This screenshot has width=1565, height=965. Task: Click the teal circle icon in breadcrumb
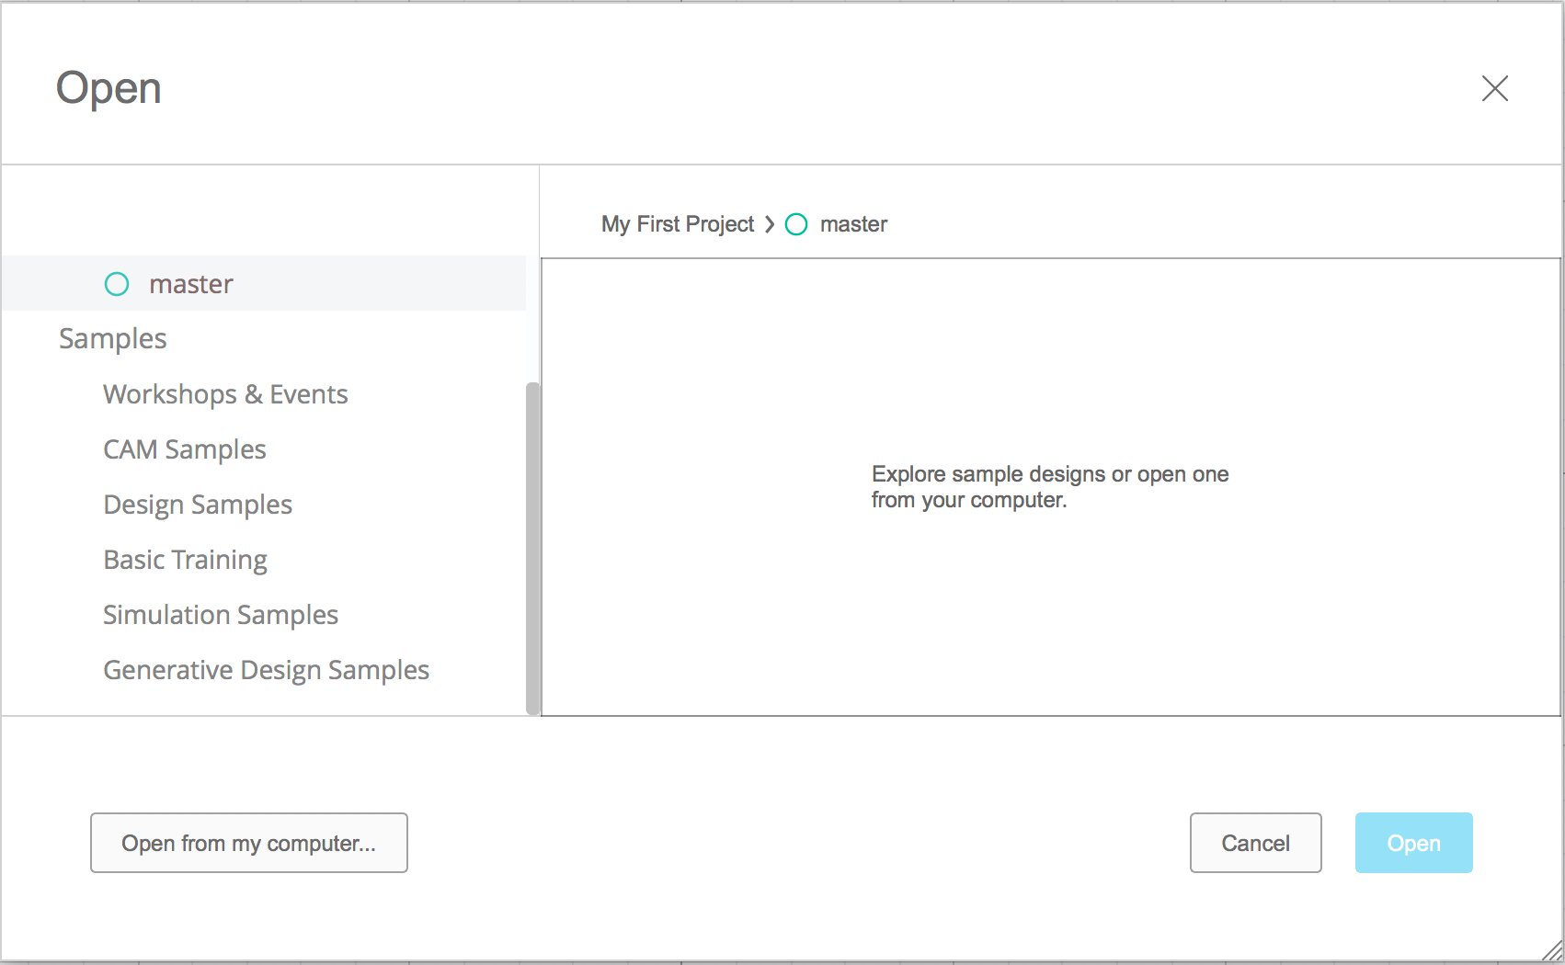796,224
